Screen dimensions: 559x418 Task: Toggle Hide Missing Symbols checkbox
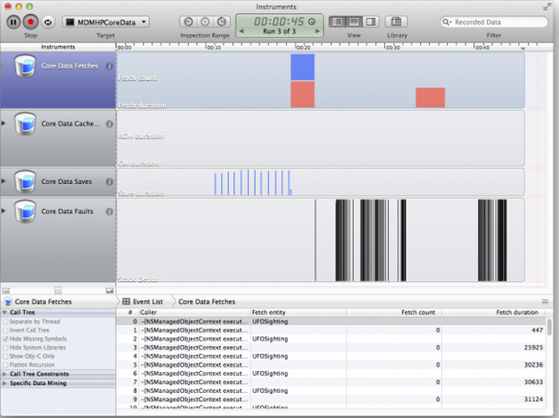(5, 338)
